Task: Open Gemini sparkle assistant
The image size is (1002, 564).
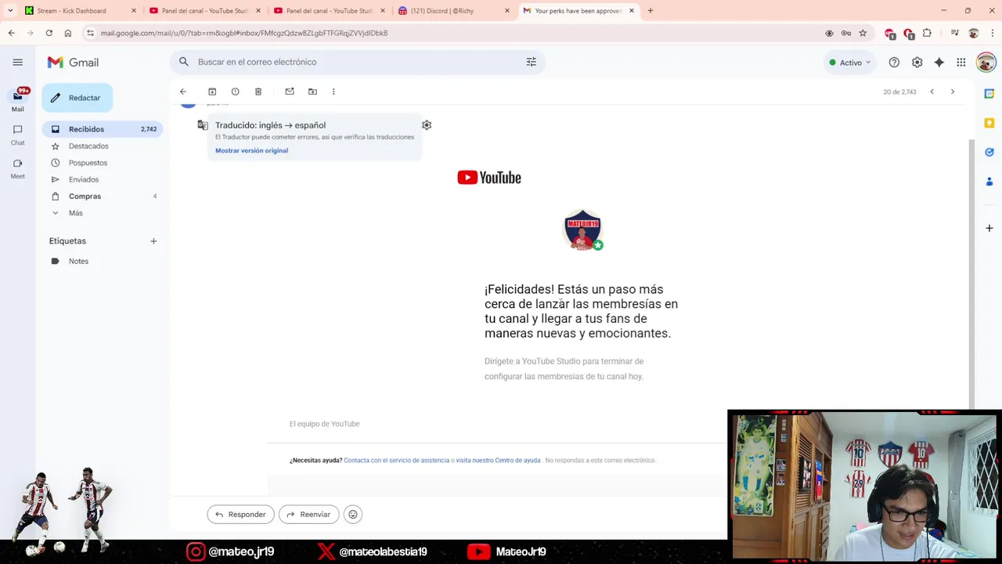Action: click(x=939, y=63)
